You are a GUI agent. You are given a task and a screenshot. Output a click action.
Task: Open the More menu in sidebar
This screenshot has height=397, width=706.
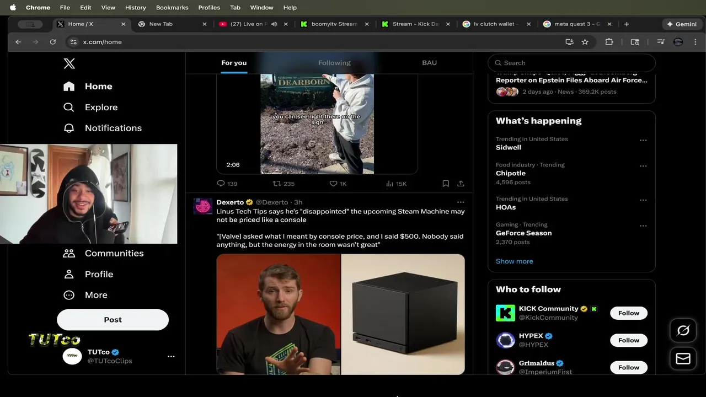[85, 295]
